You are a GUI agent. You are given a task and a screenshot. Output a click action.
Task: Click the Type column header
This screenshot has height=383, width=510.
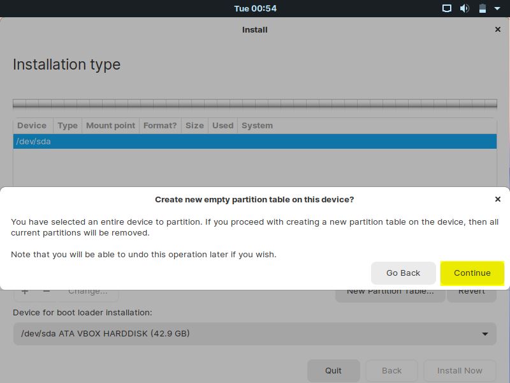point(68,125)
